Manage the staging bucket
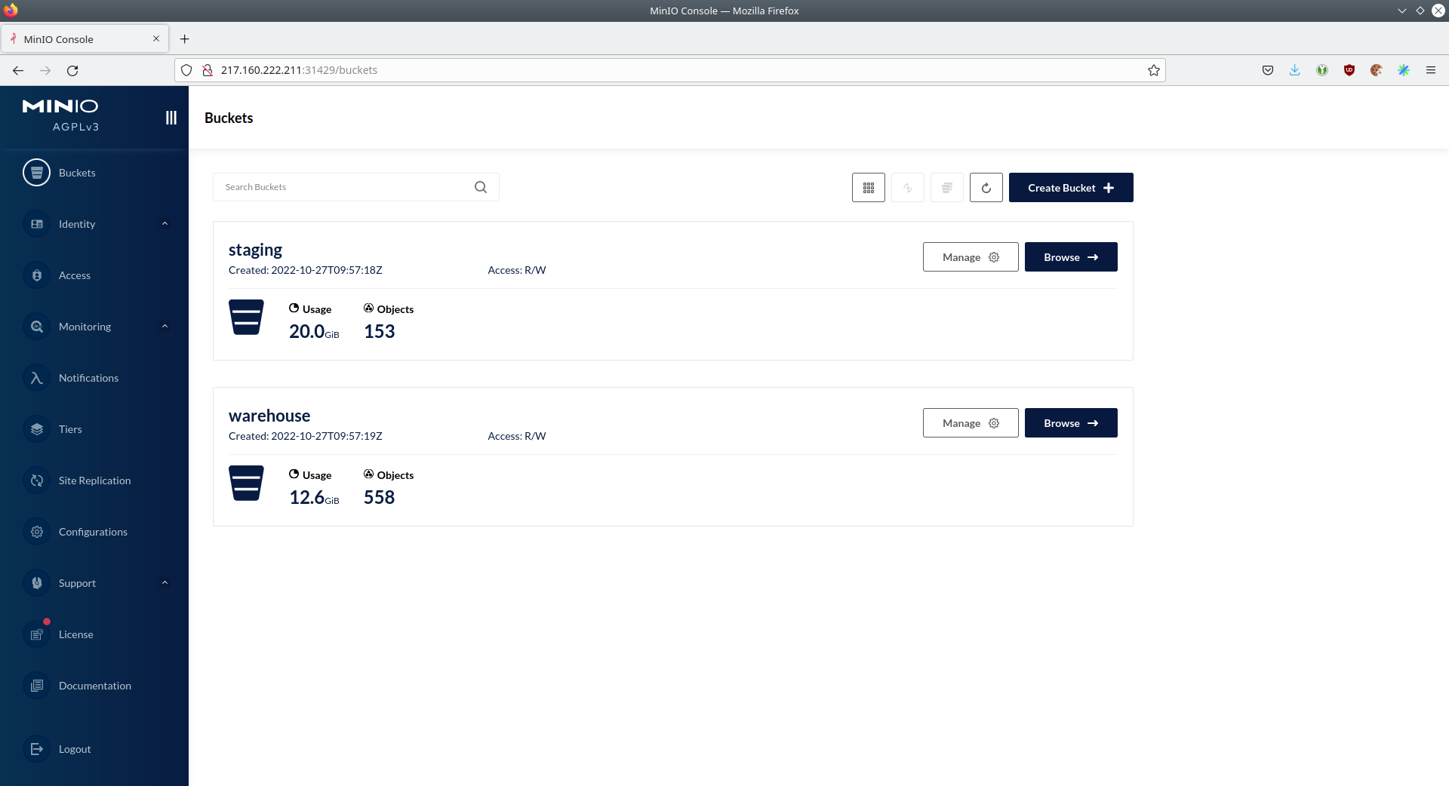 pyautogui.click(x=970, y=257)
